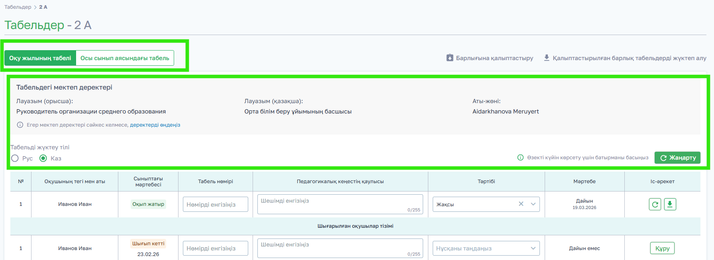Clear the Жақсы behavior selection

[521, 204]
